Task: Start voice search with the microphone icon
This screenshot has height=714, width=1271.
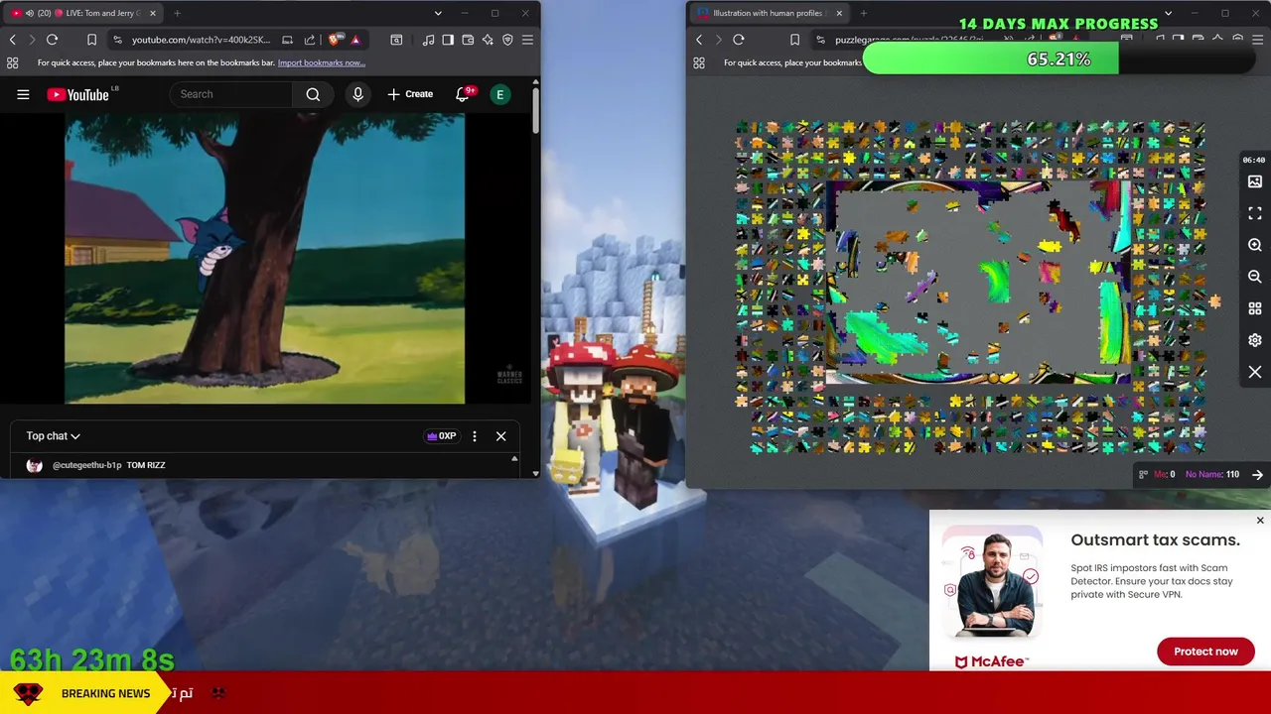Action: (358, 94)
